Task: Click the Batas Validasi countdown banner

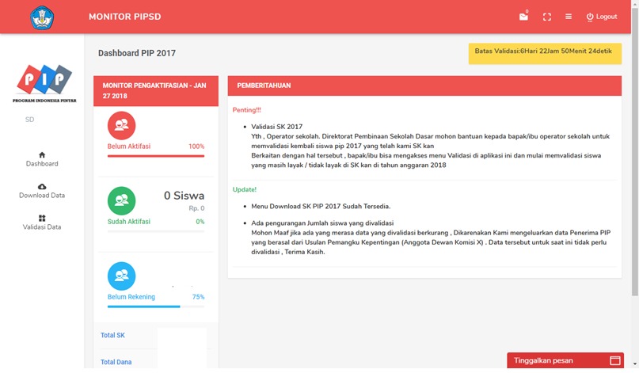Action: point(545,54)
